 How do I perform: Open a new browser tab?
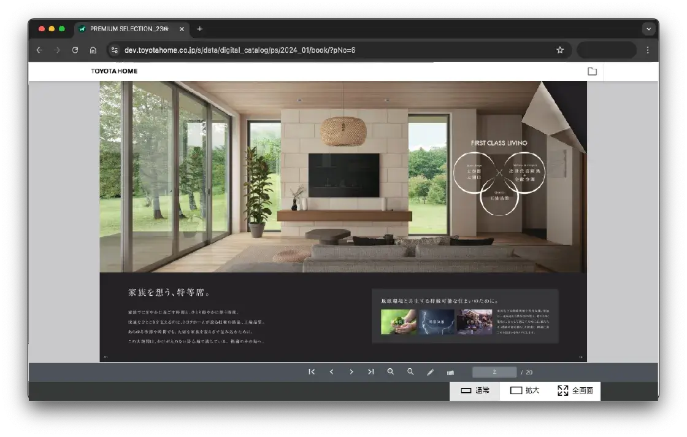pyautogui.click(x=200, y=29)
